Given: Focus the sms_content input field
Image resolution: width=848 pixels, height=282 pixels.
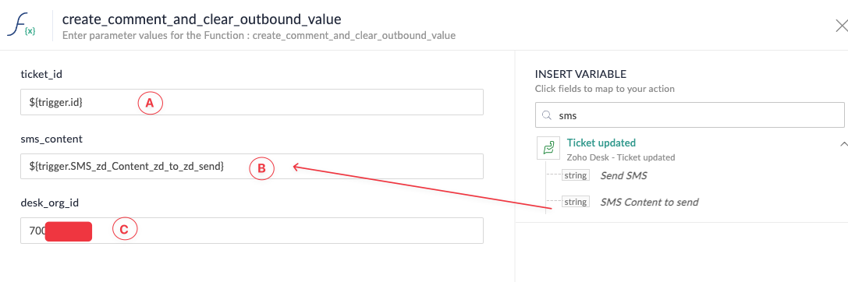Looking at the screenshot, I should [252, 167].
